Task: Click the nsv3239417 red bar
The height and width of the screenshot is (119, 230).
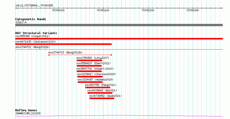Action: (x=90, y=77)
